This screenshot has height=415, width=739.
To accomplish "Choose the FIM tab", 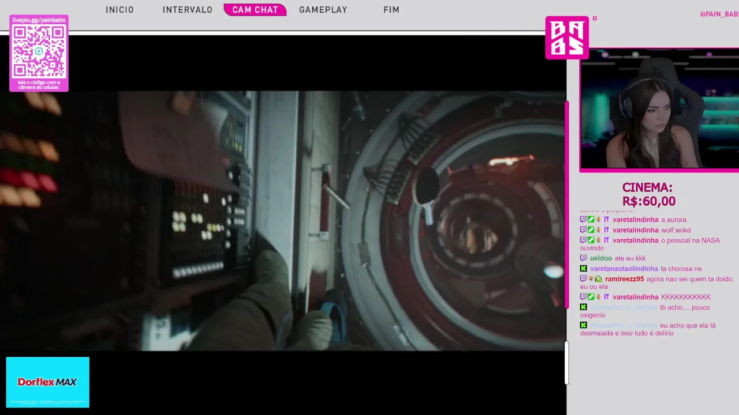I will pos(391,10).
